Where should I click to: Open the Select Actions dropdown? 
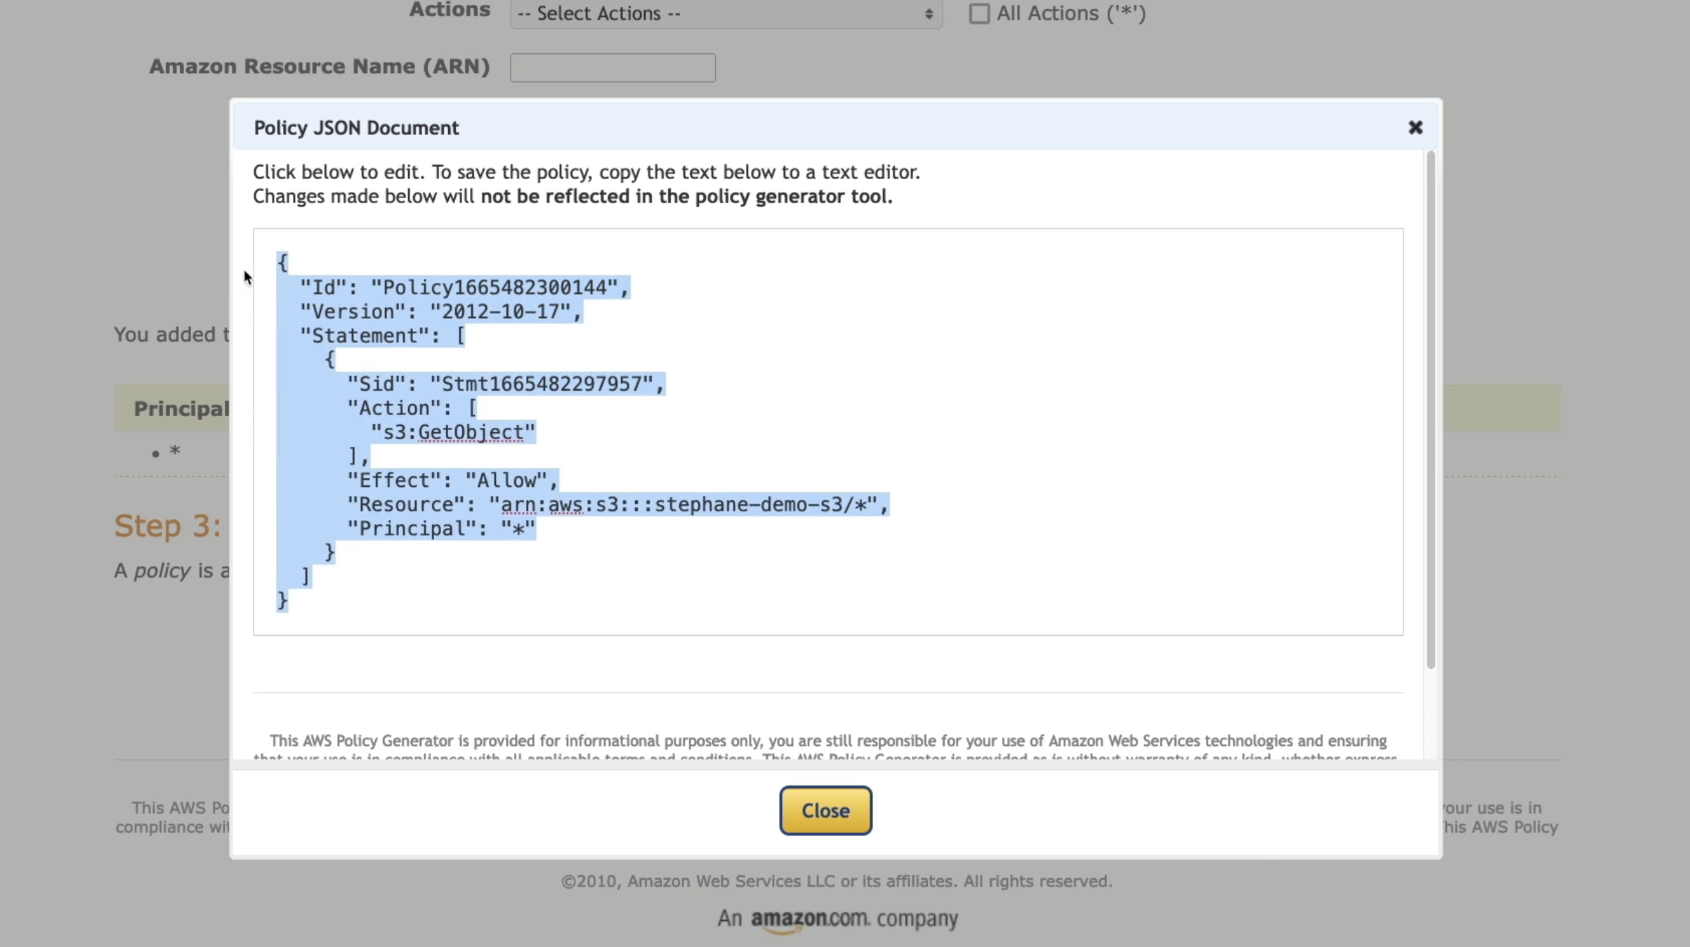(726, 14)
